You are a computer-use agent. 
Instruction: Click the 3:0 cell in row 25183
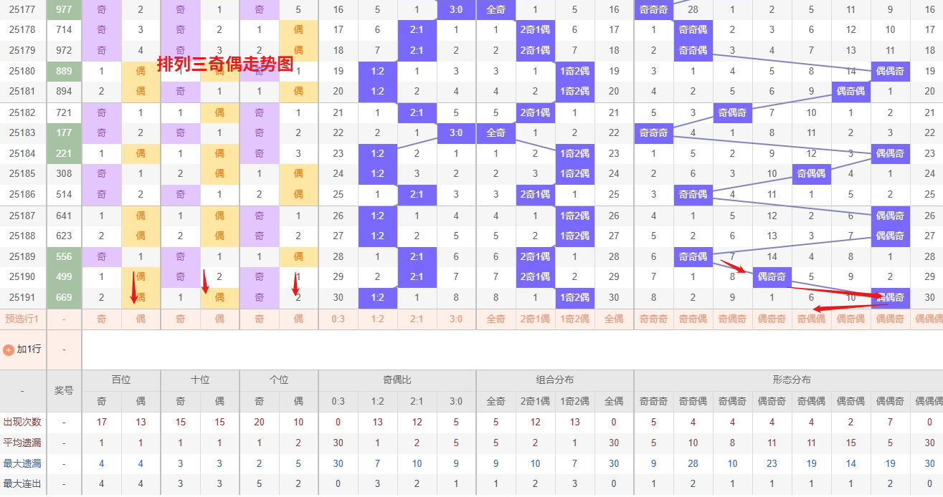click(x=456, y=133)
